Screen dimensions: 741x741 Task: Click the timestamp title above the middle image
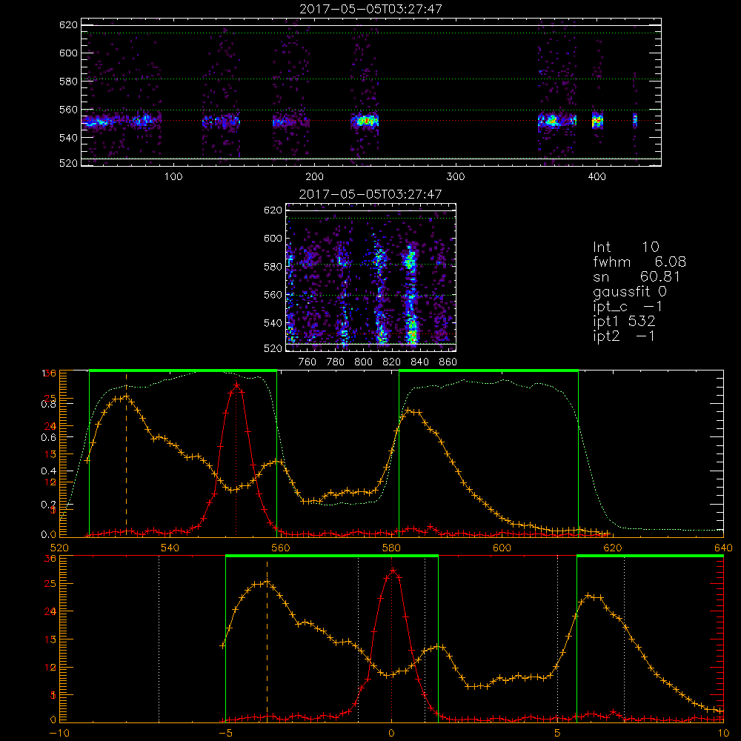(370, 194)
